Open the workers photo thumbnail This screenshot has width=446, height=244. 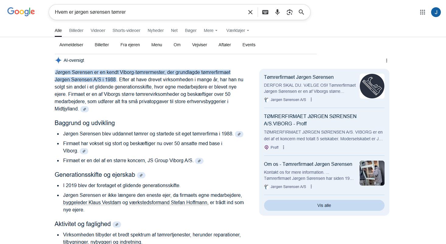coord(372,173)
